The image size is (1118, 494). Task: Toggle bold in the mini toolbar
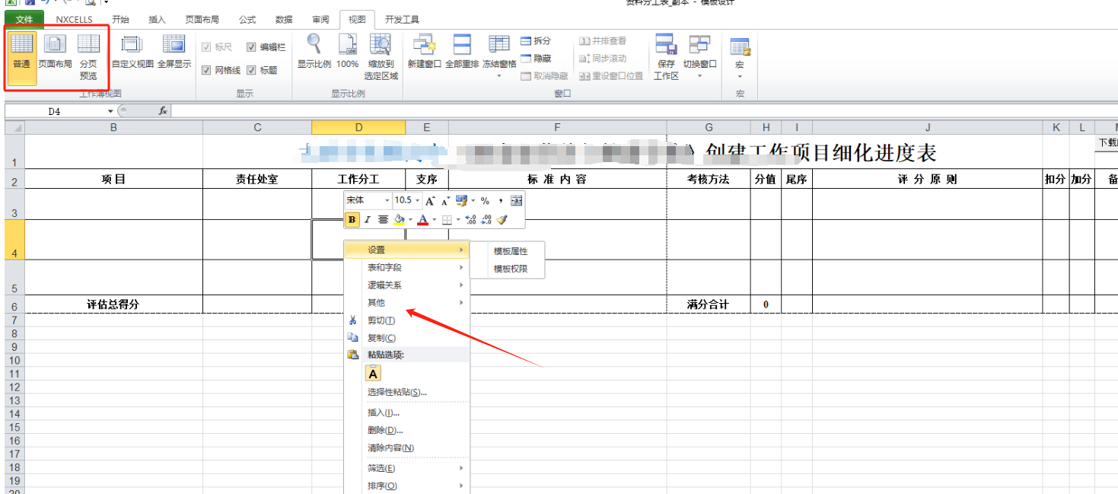point(352,220)
